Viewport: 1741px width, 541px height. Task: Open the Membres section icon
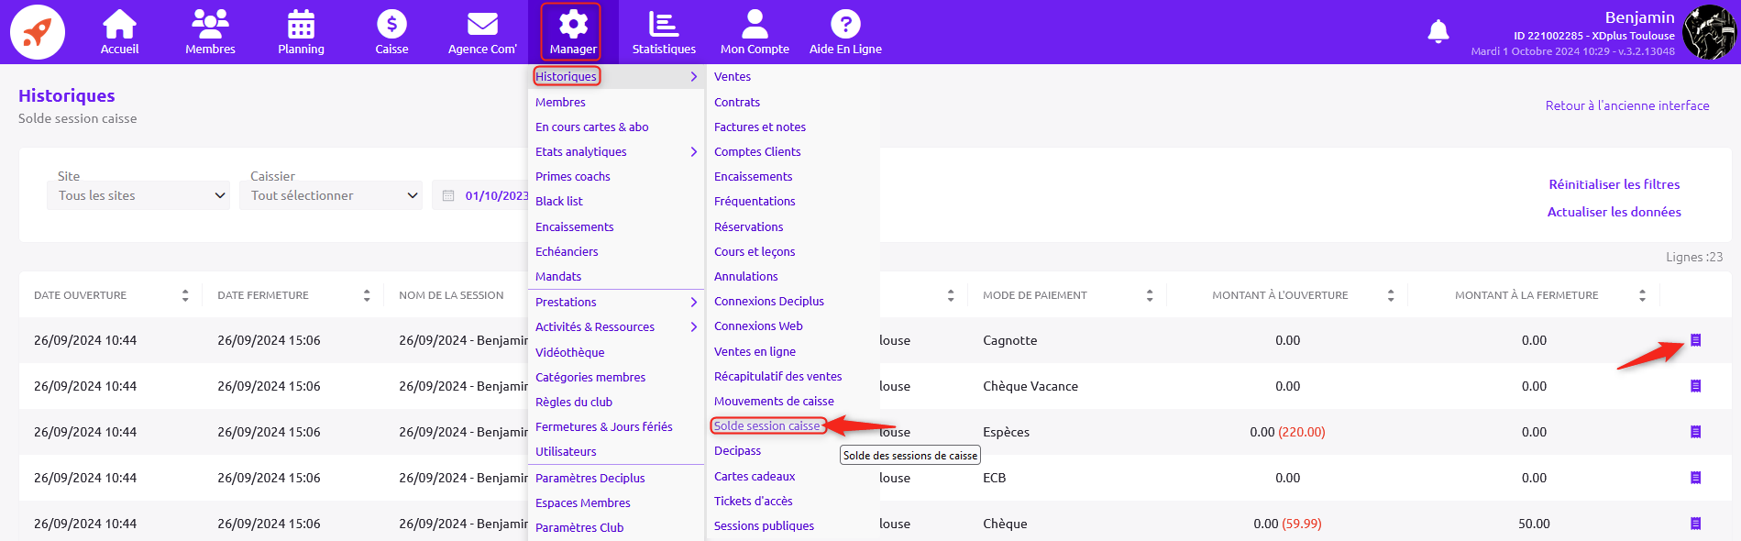[x=210, y=26]
